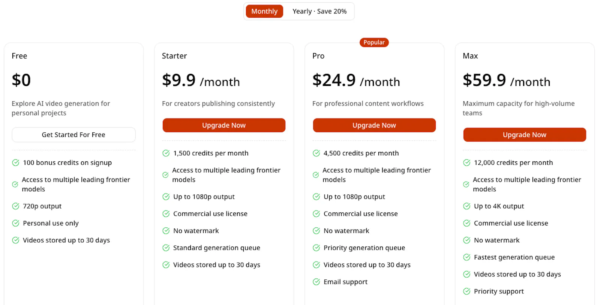Click checkmark icon beside Priority generation queue
600x305 pixels.
(x=316, y=248)
